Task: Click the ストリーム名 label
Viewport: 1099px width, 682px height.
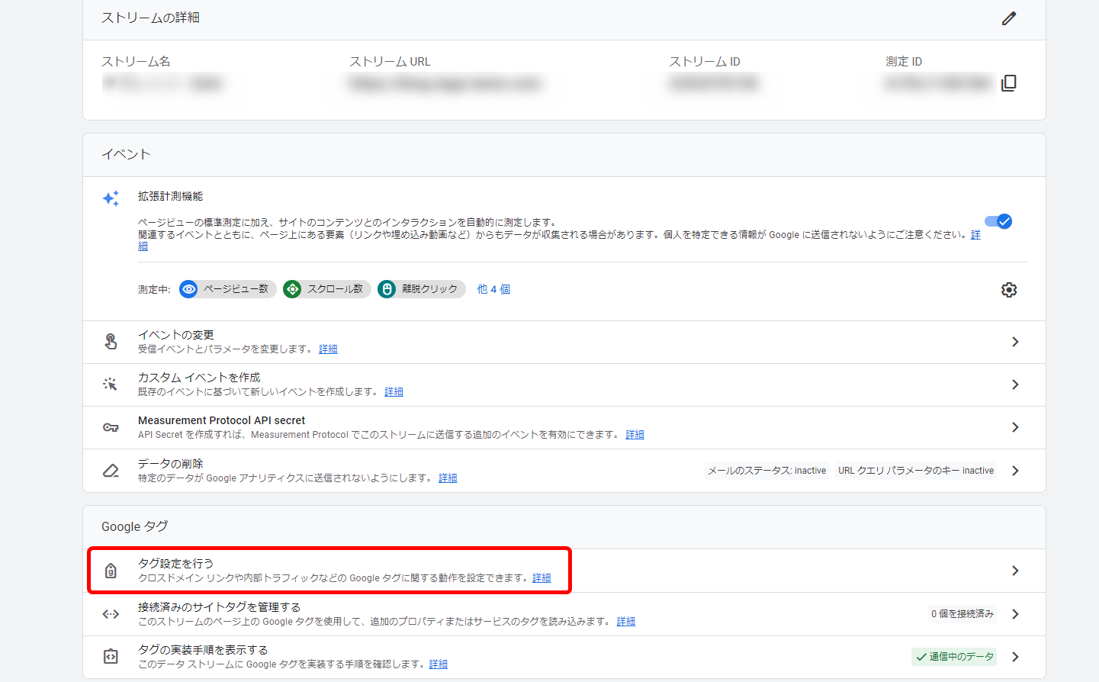Action: click(x=136, y=62)
